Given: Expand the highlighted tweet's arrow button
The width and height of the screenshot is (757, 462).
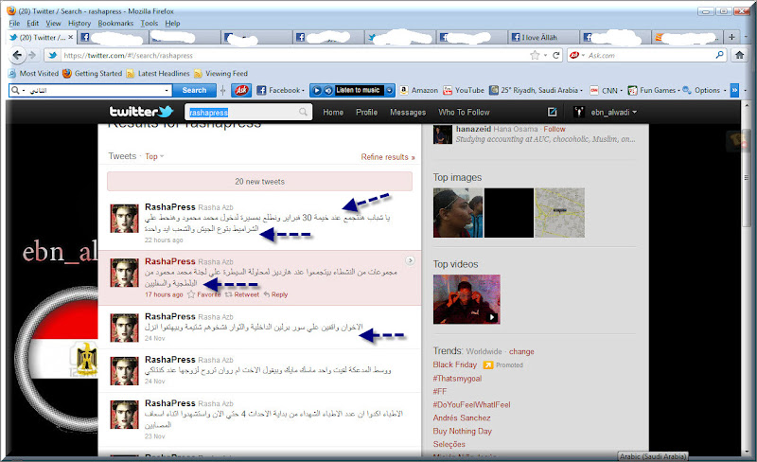Looking at the screenshot, I should coord(410,260).
